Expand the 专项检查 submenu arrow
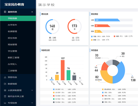Viewport: 138px width, 106px height. click(x=32, y=103)
